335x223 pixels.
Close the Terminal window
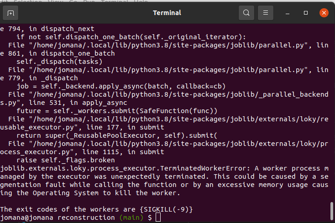324,13
